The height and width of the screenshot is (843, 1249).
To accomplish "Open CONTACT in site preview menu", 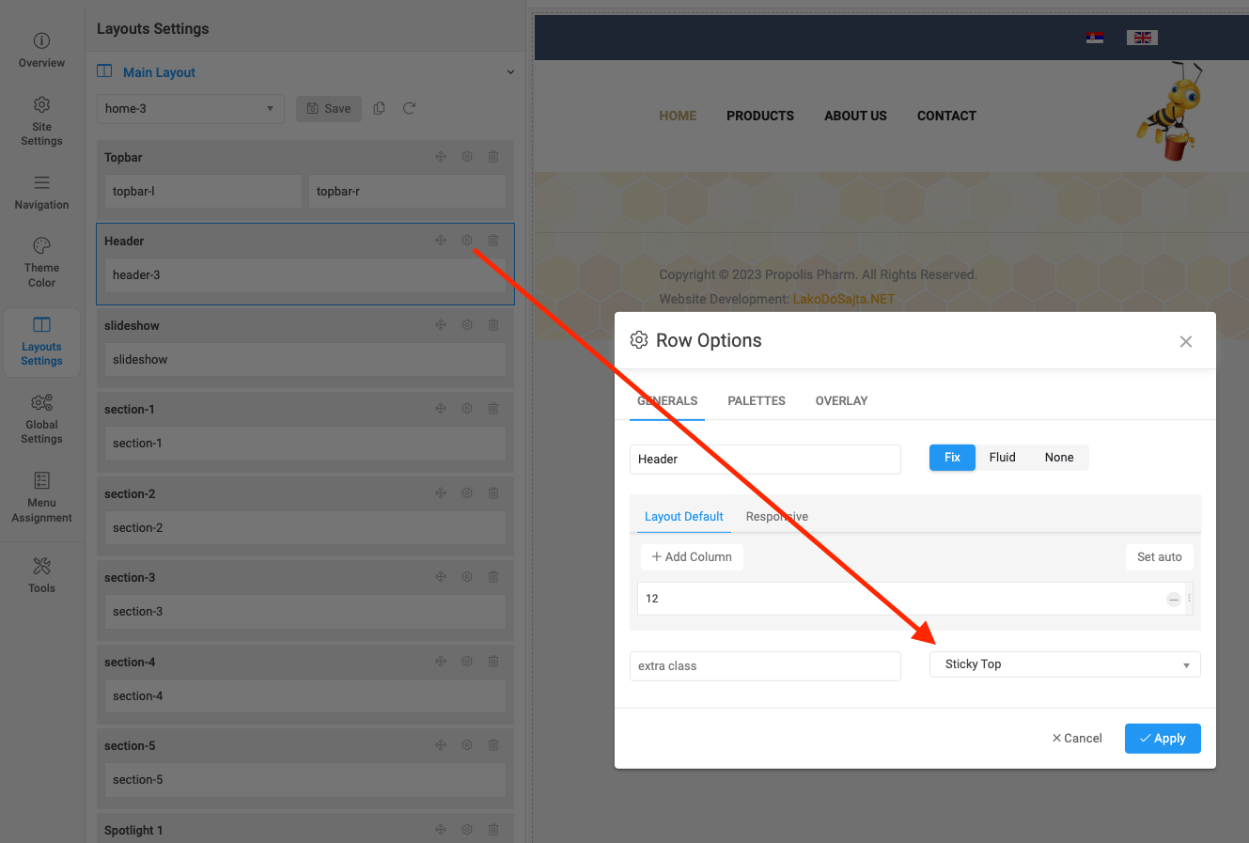I will [946, 116].
